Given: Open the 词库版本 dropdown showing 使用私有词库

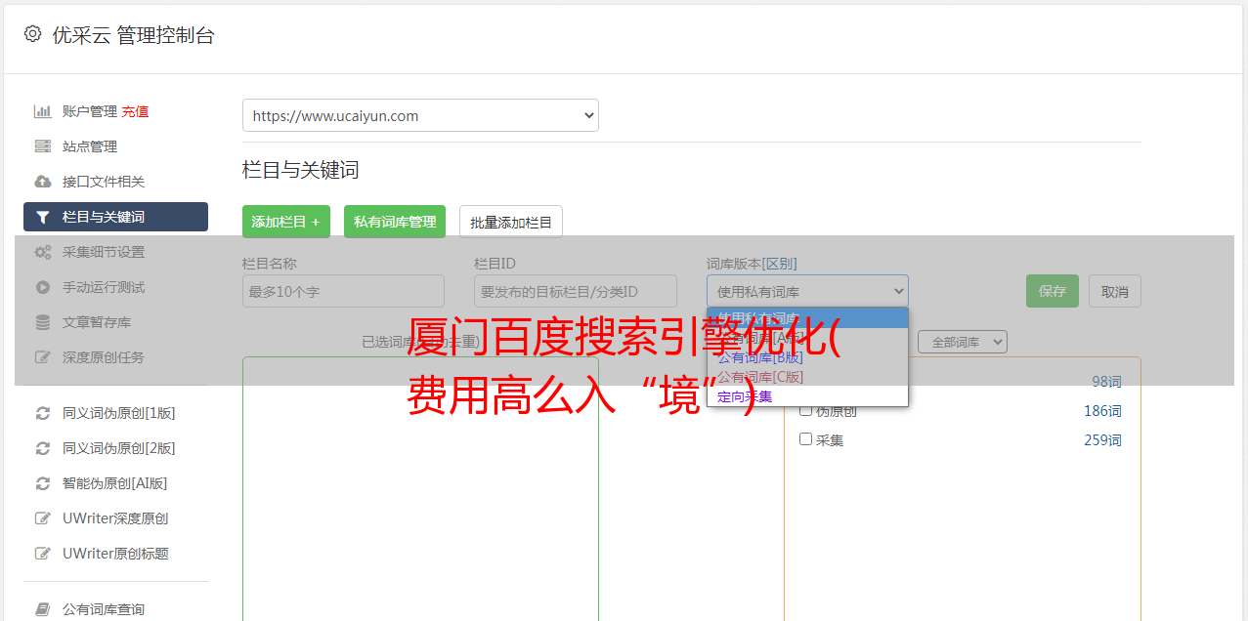Looking at the screenshot, I should (807, 291).
